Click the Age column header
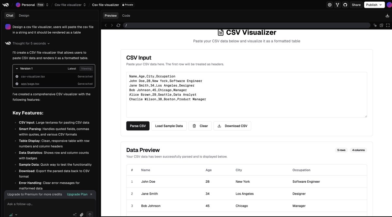392x217 pixels. 208,170
